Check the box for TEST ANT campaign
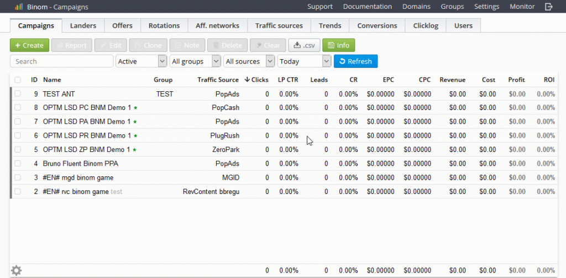Screen dimensions: 566x278 18,93
